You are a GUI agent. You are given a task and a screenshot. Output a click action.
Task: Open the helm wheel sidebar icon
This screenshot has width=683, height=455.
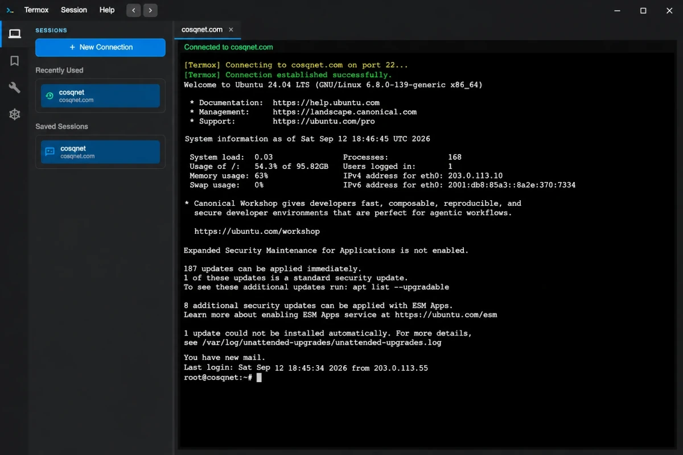15,114
